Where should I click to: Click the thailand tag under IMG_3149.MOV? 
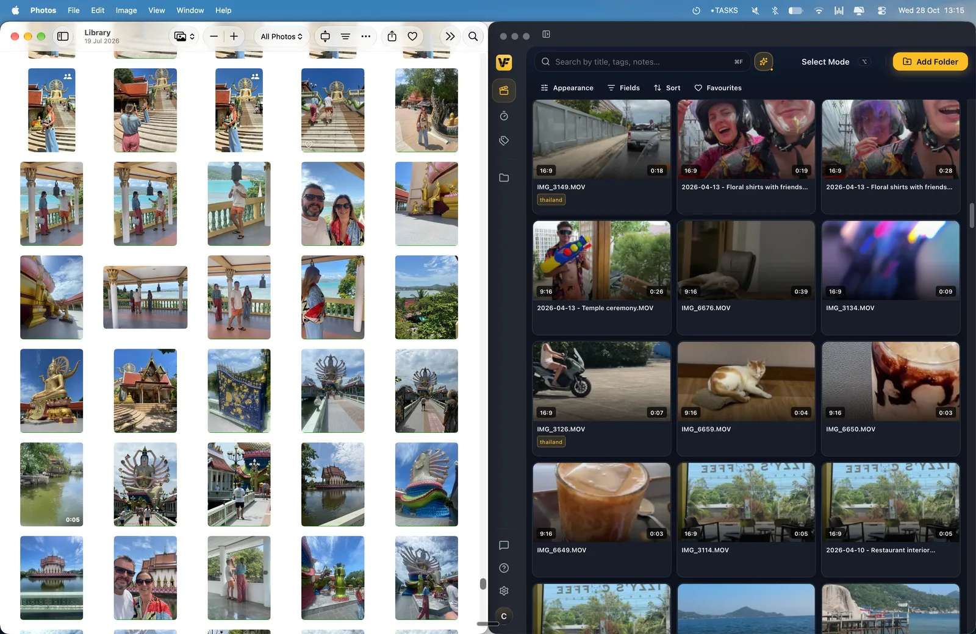(551, 200)
